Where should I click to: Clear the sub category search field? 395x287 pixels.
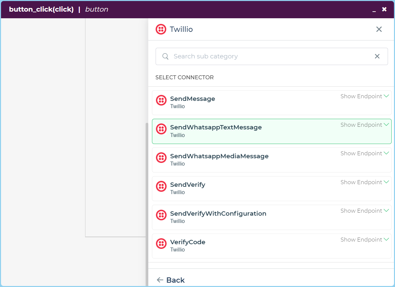click(x=377, y=56)
